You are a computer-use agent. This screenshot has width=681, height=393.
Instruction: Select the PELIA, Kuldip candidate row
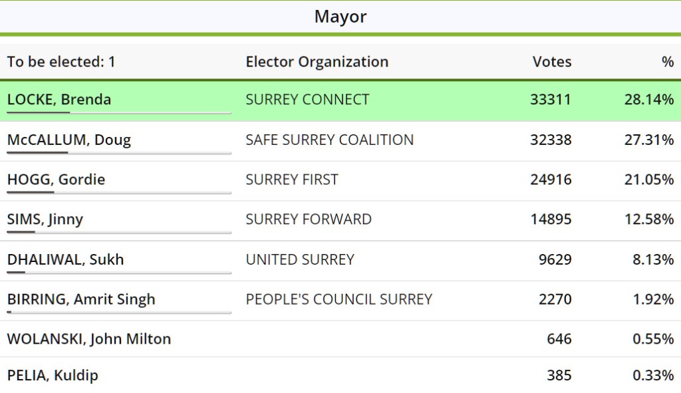pos(340,375)
